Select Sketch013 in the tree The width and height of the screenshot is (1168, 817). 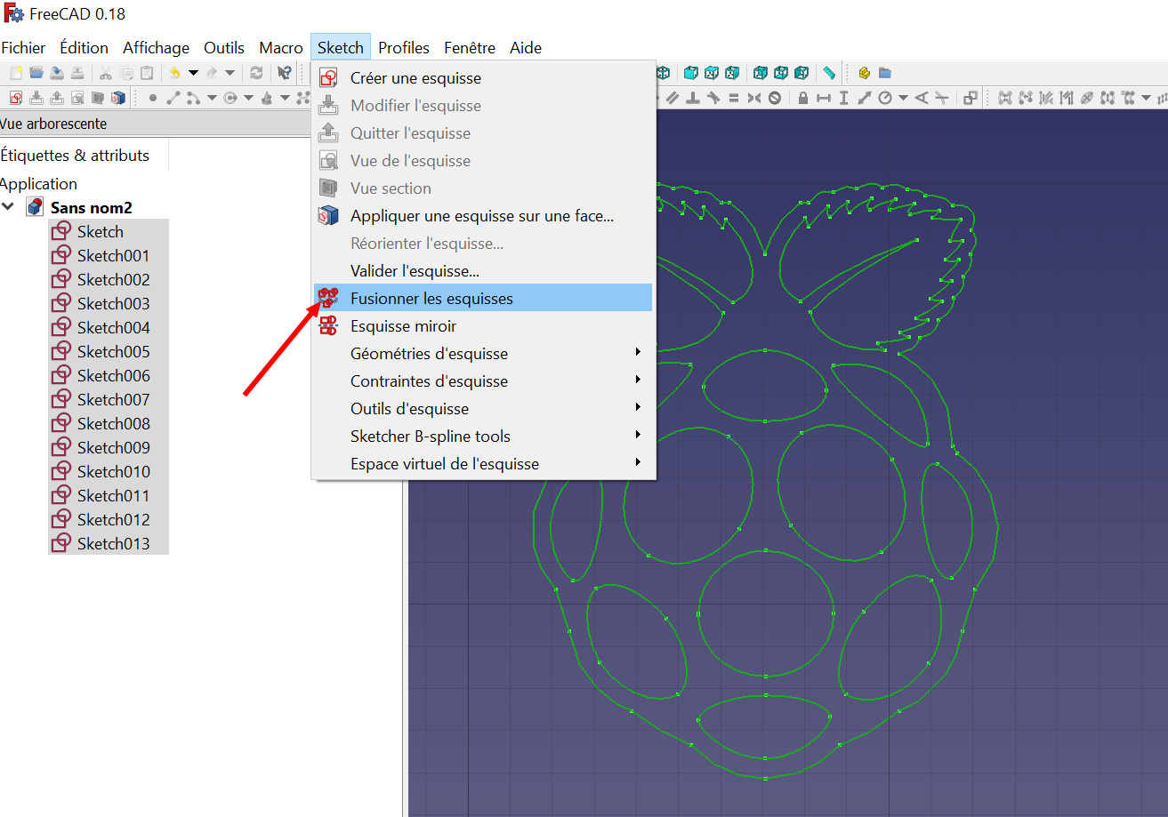click(113, 544)
